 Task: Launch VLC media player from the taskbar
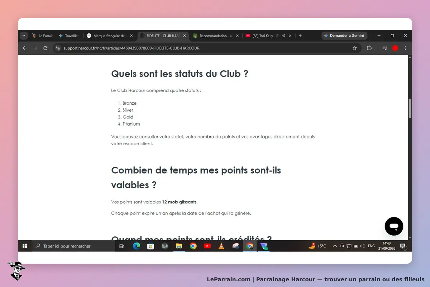[x=221, y=246]
